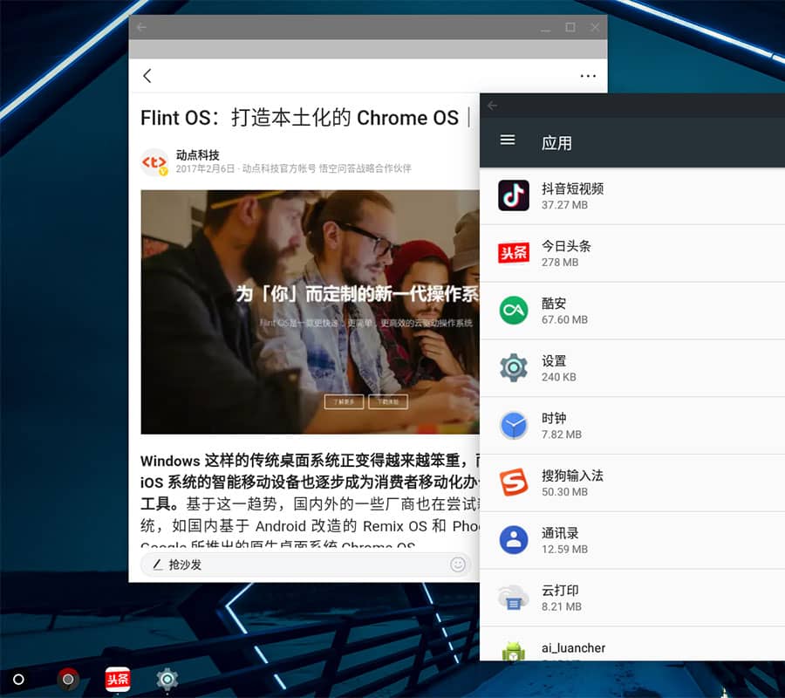Open the ai_luancher Android icon

click(x=513, y=651)
